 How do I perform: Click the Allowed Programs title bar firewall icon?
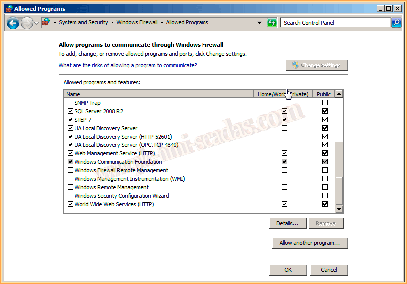click(x=8, y=9)
